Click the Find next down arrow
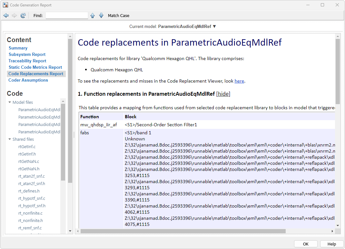The height and width of the screenshot is (249, 345). (101, 15)
